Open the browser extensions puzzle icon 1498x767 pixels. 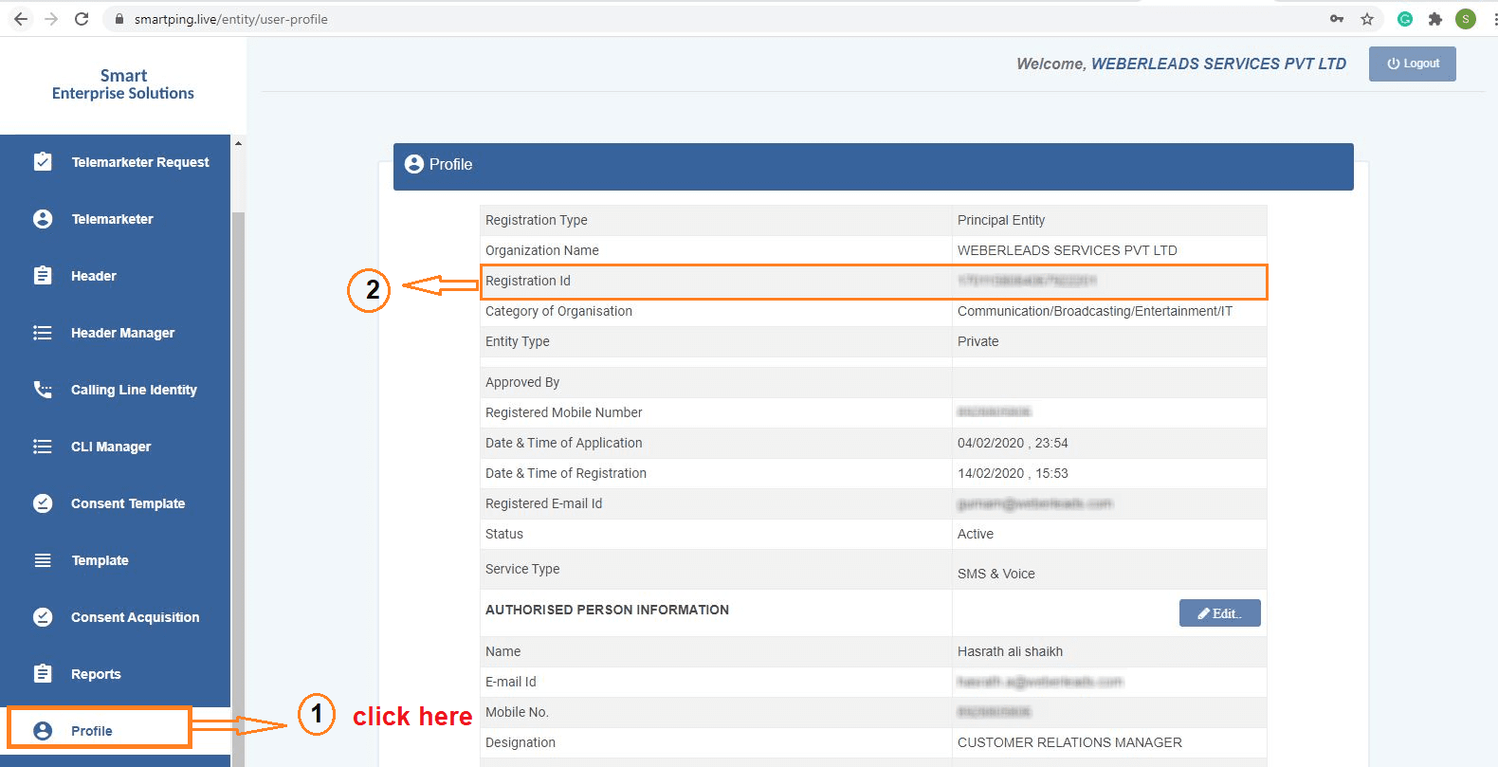coord(1434,19)
